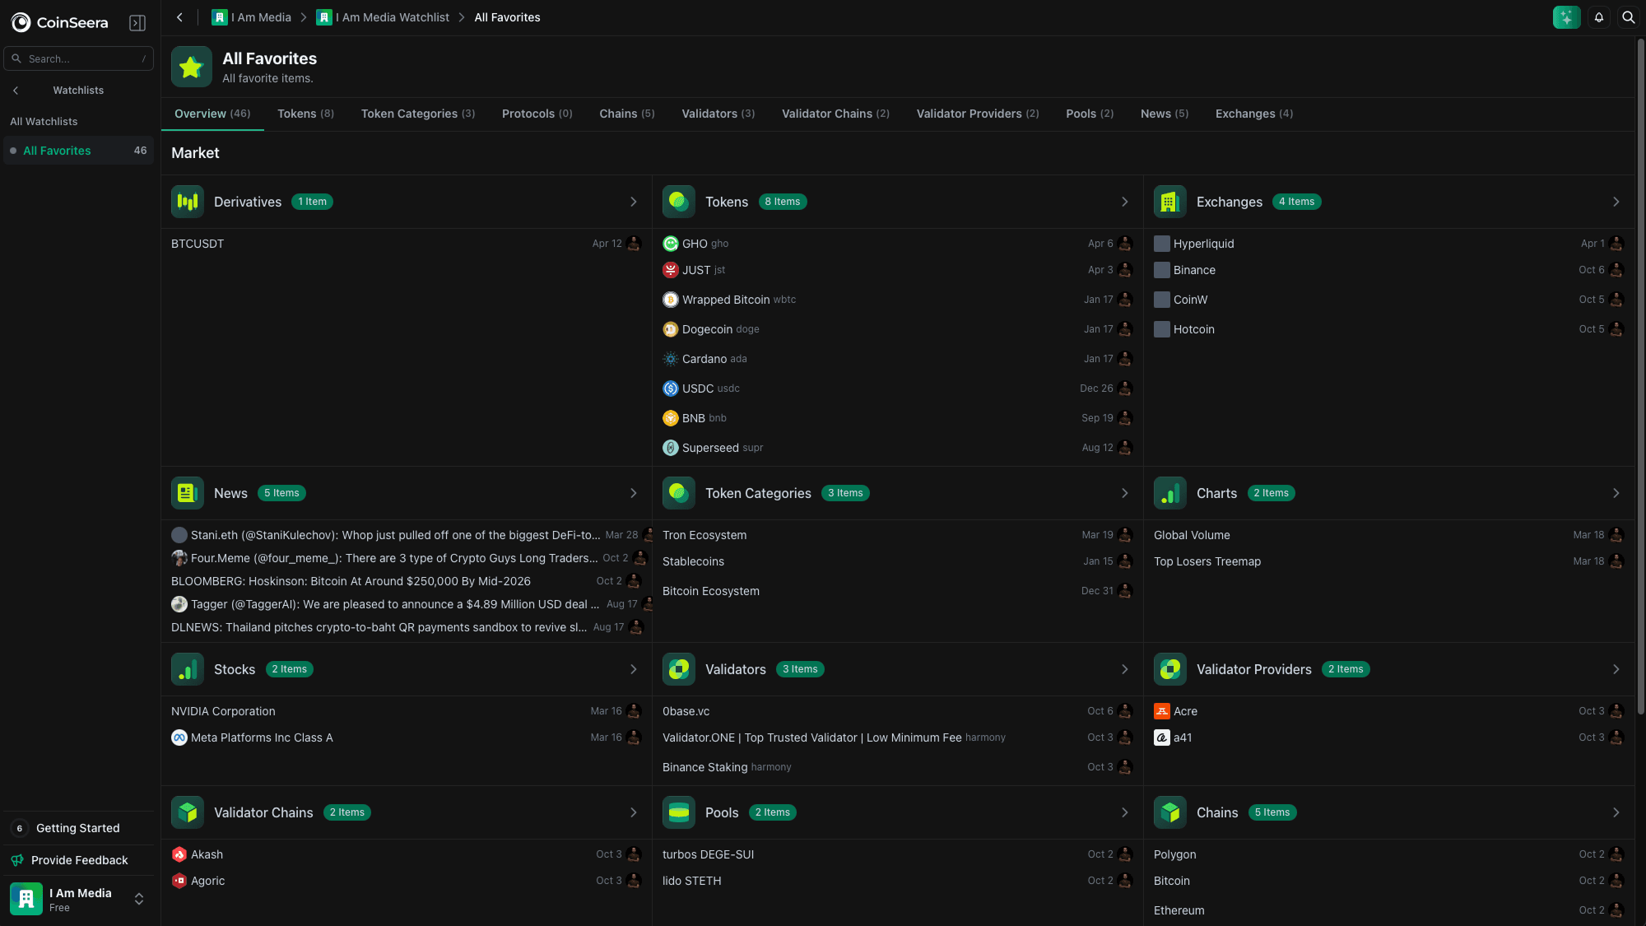Open Global Volume chart row

click(x=1388, y=535)
